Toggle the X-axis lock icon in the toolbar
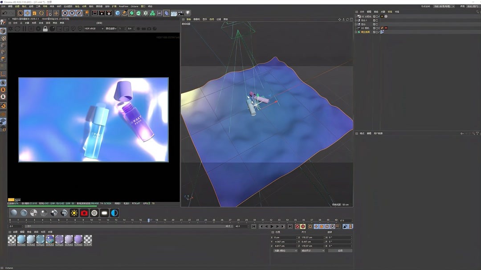This screenshot has width=481, height=270. coord(65,13)
